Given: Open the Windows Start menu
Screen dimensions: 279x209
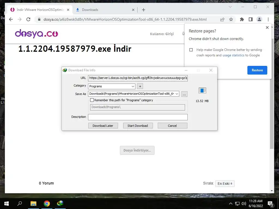Looking at the screenshot, I should pos(7,204).
